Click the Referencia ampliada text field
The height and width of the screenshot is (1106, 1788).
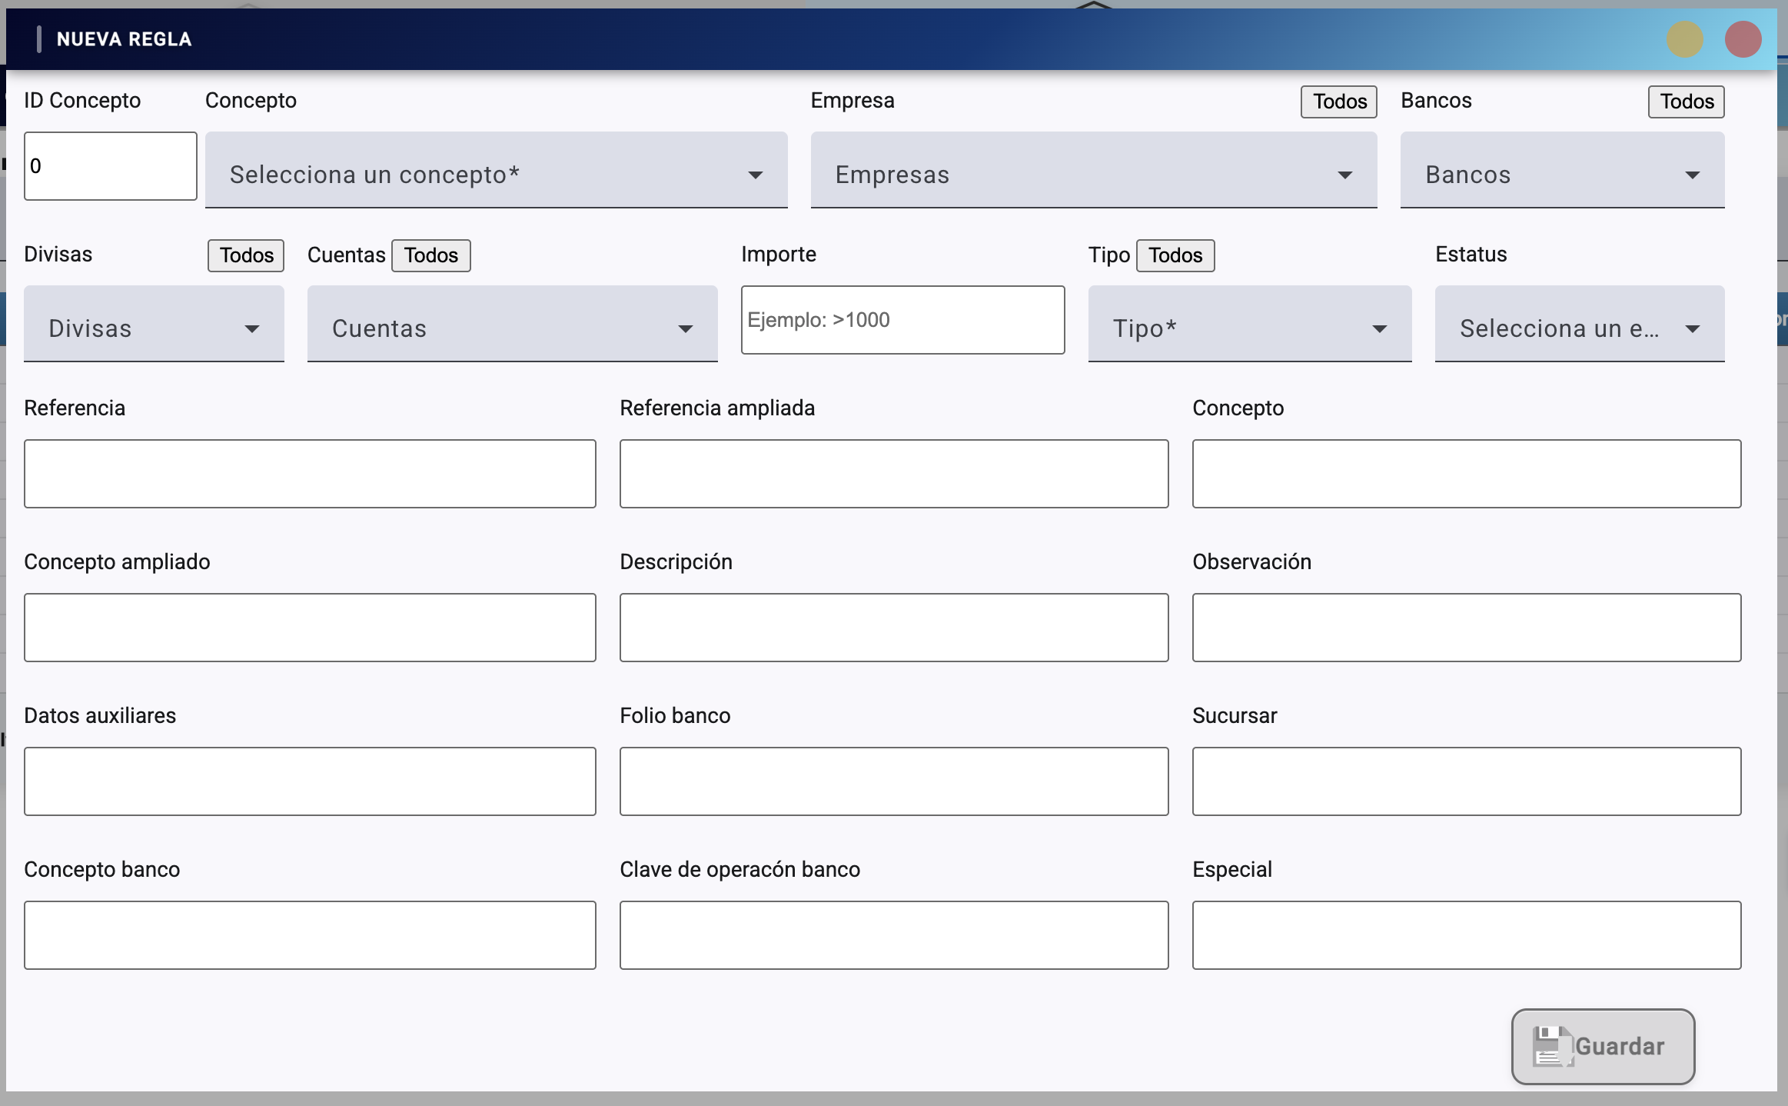[x=893, y=474]
